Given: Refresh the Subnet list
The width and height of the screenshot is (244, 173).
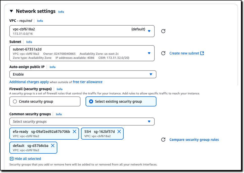Looking at the screenshot, I should tap(163, 53).
